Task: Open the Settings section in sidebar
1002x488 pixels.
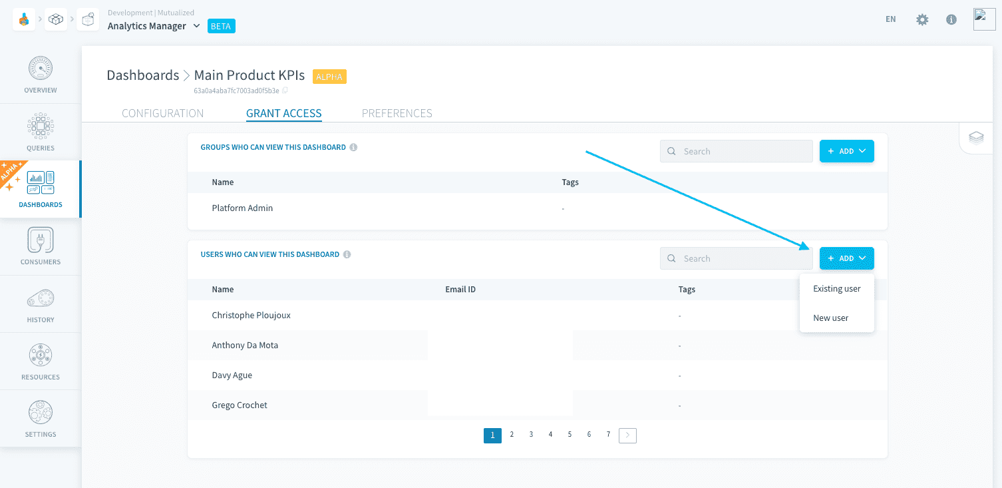Action: (x=41, y=419)
